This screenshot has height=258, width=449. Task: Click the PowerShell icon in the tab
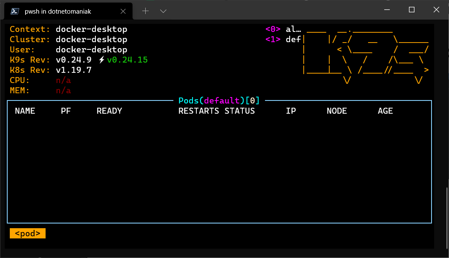click(x=14, y=11)
